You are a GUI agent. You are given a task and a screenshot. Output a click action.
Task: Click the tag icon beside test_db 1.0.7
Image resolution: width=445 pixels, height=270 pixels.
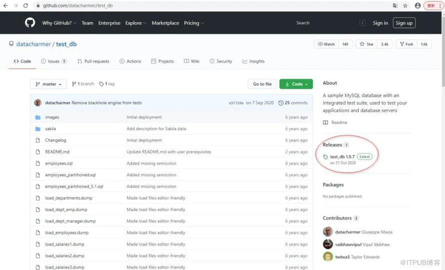coord(325,157)
